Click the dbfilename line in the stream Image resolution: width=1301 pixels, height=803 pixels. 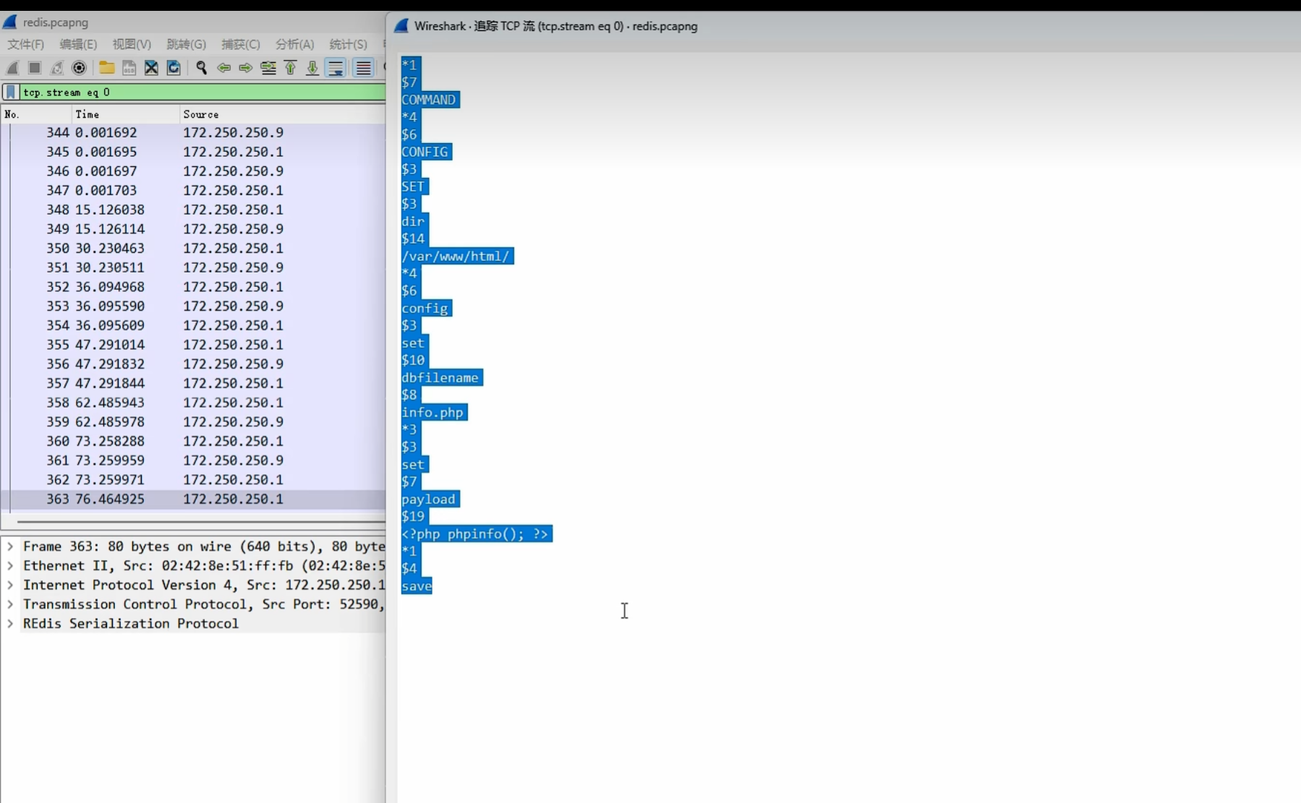440,378
